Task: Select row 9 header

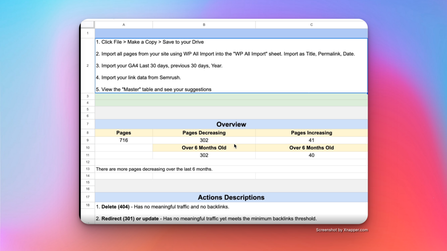Action: (x=88, y=140)
